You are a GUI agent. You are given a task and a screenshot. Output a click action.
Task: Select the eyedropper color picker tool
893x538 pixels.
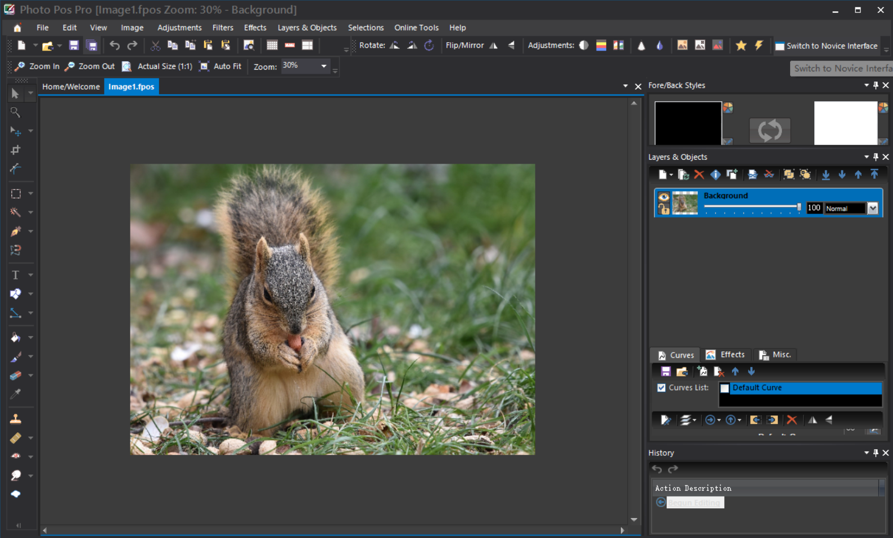click(16, 394)
